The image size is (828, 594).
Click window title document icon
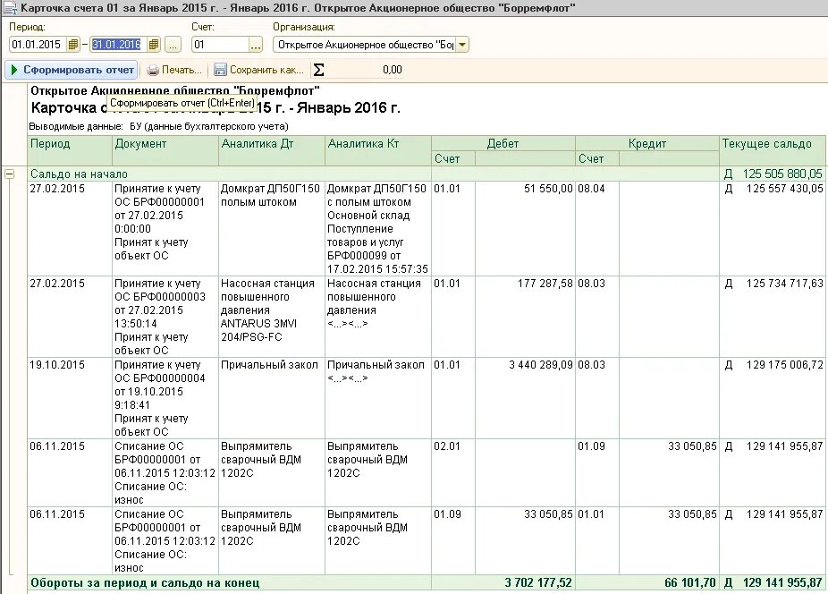coord(9,8)
